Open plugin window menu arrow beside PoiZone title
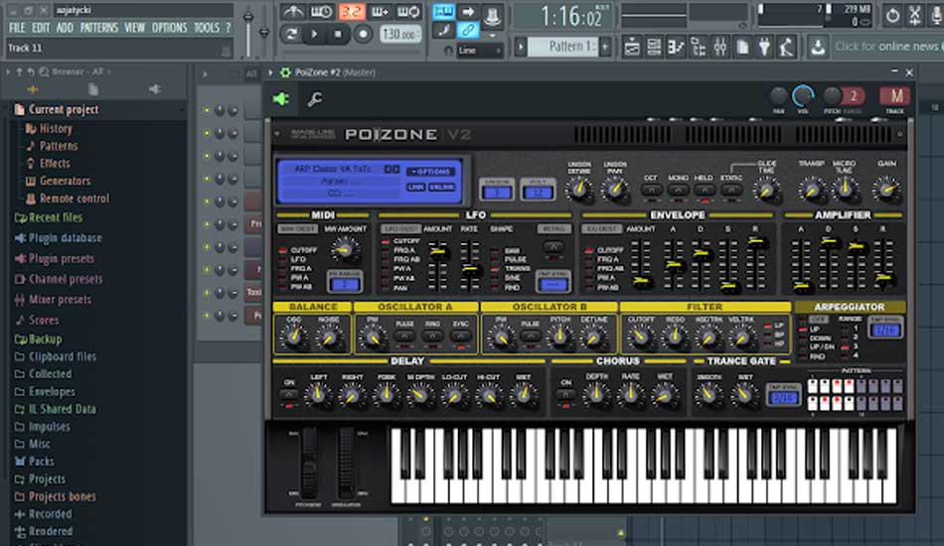This screenshot has width=944, height=546. (269, 72)
